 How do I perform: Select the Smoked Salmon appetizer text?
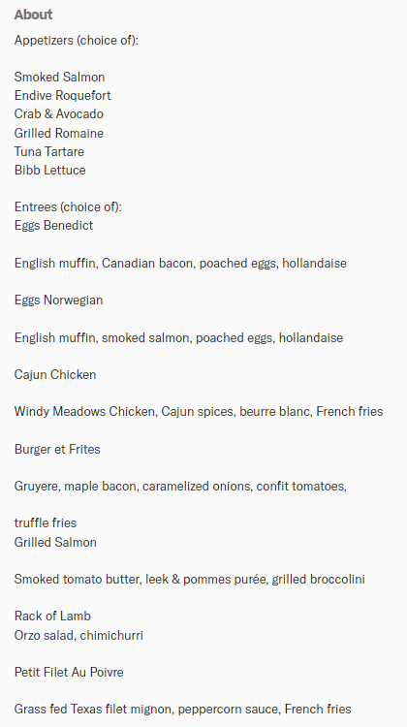(x=59, y=77)
